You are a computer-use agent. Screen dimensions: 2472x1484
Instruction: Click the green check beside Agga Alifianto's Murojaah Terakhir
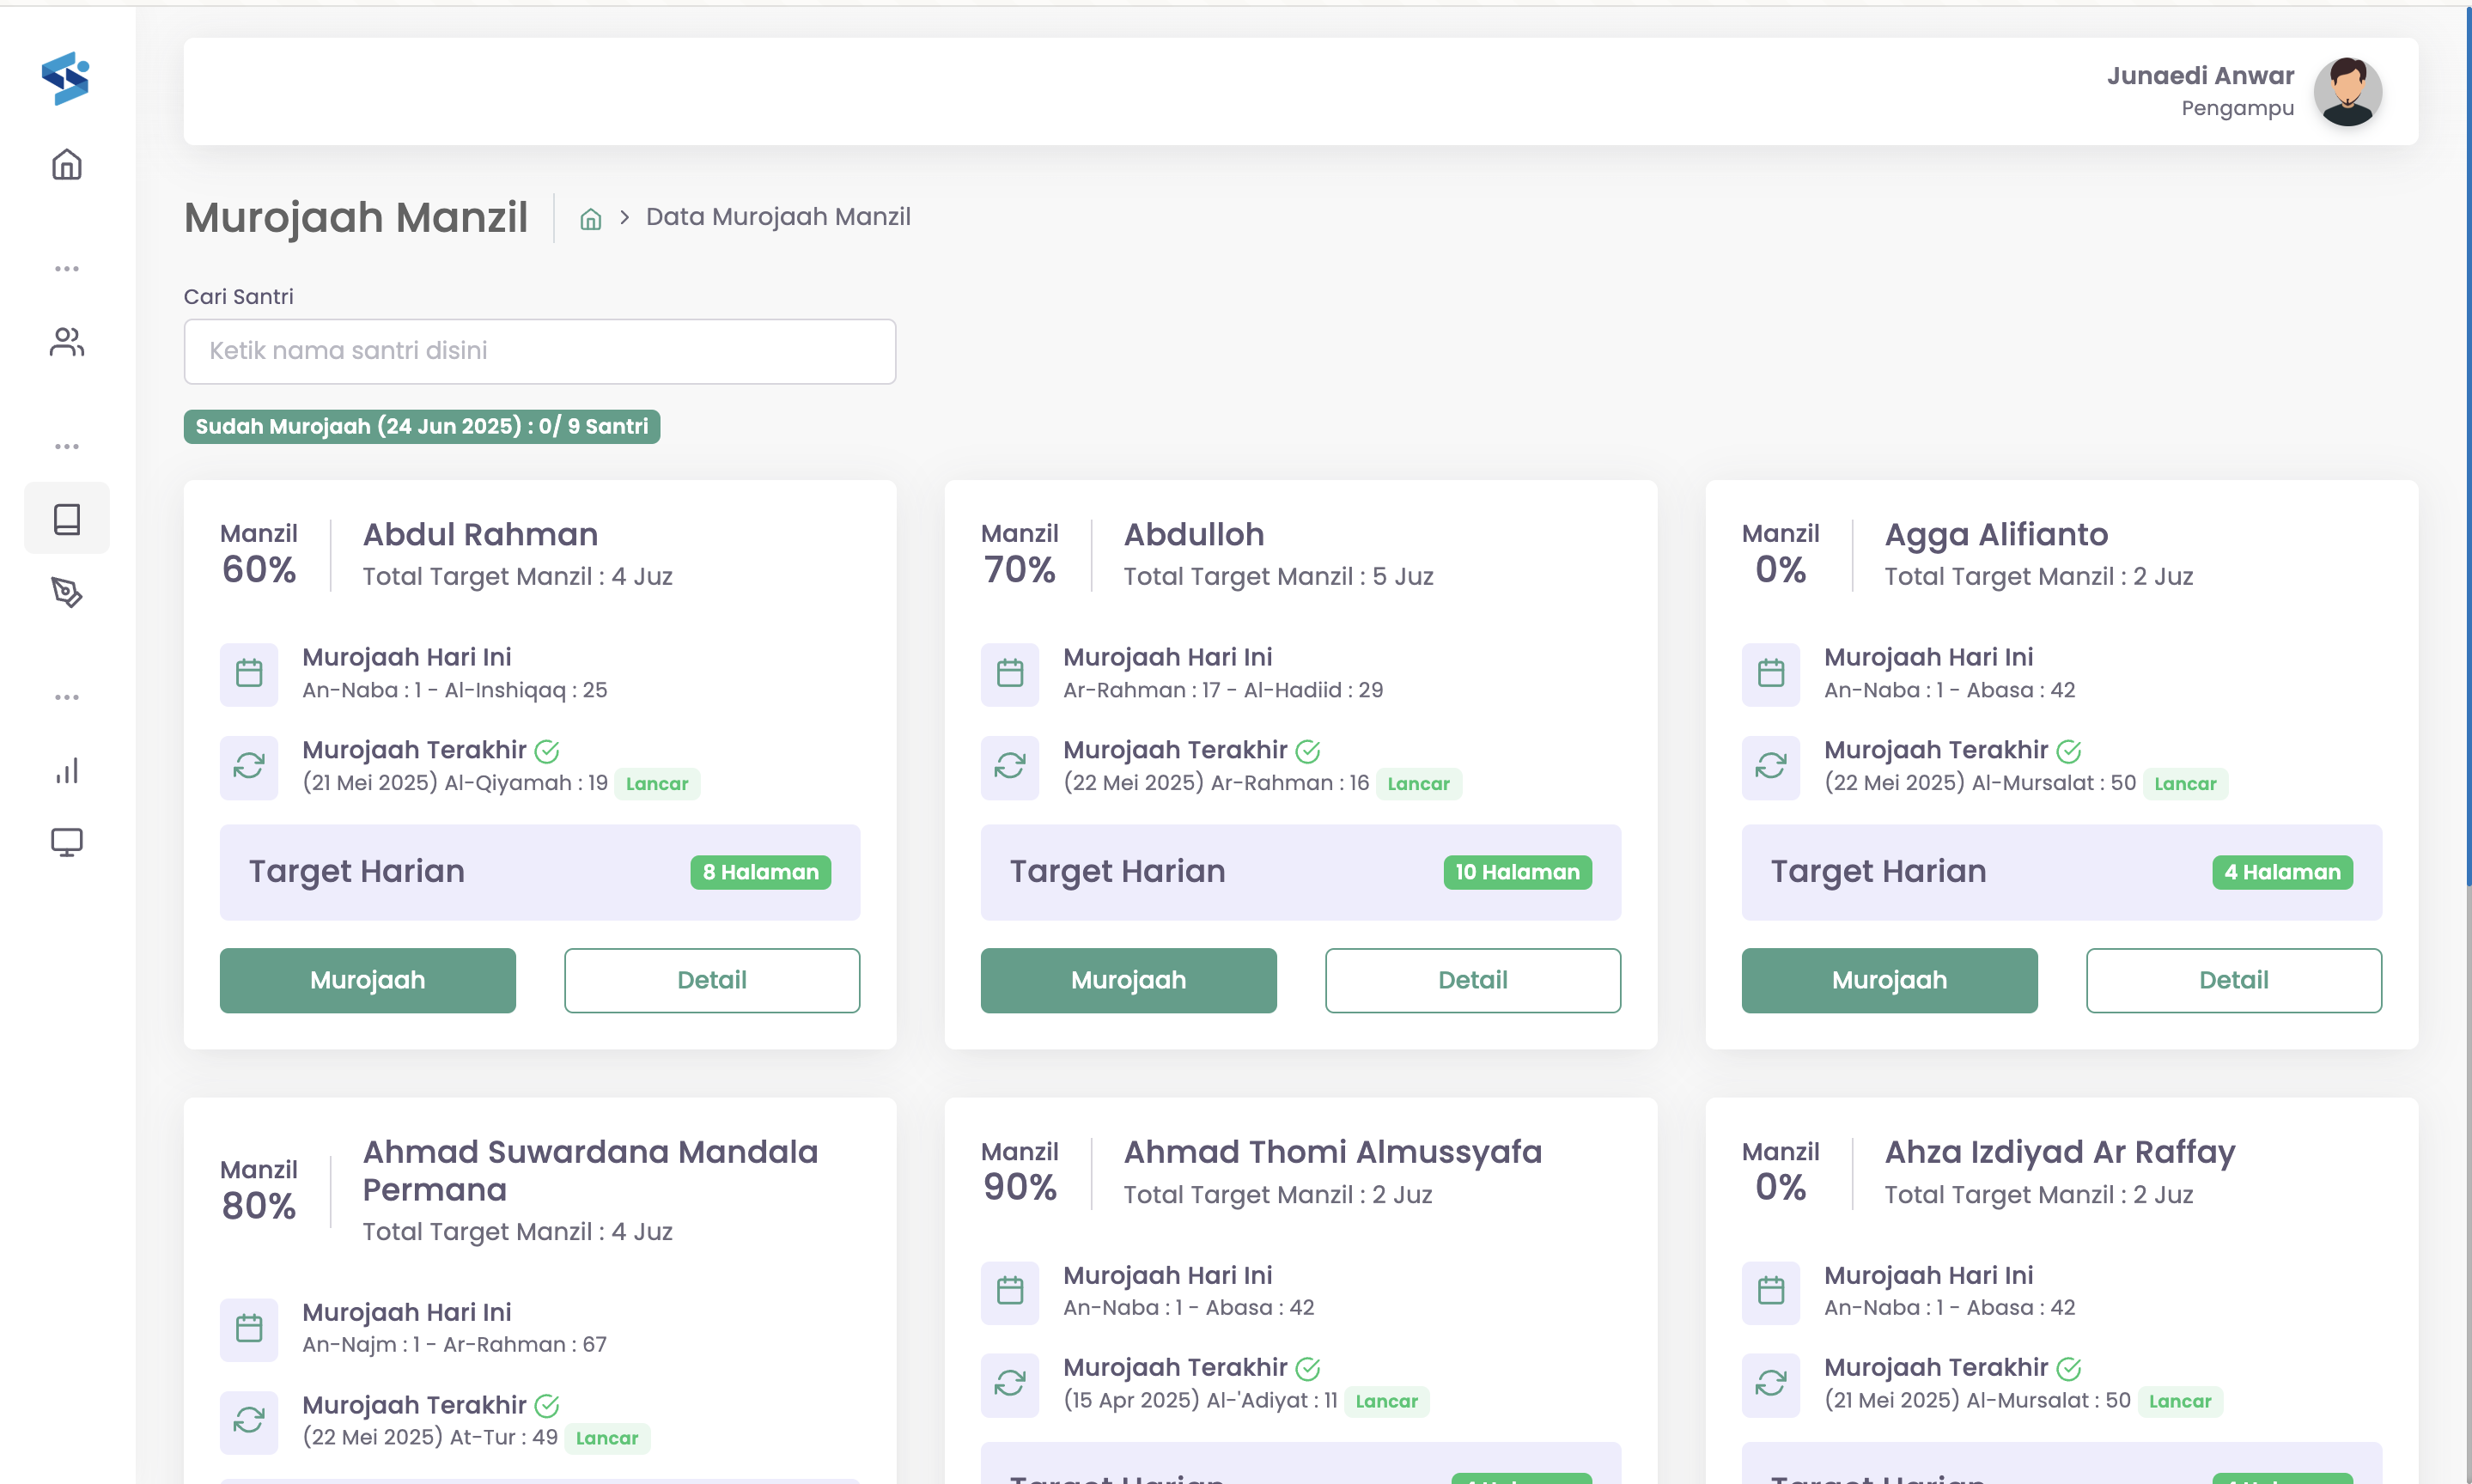tap(2069, 751)
